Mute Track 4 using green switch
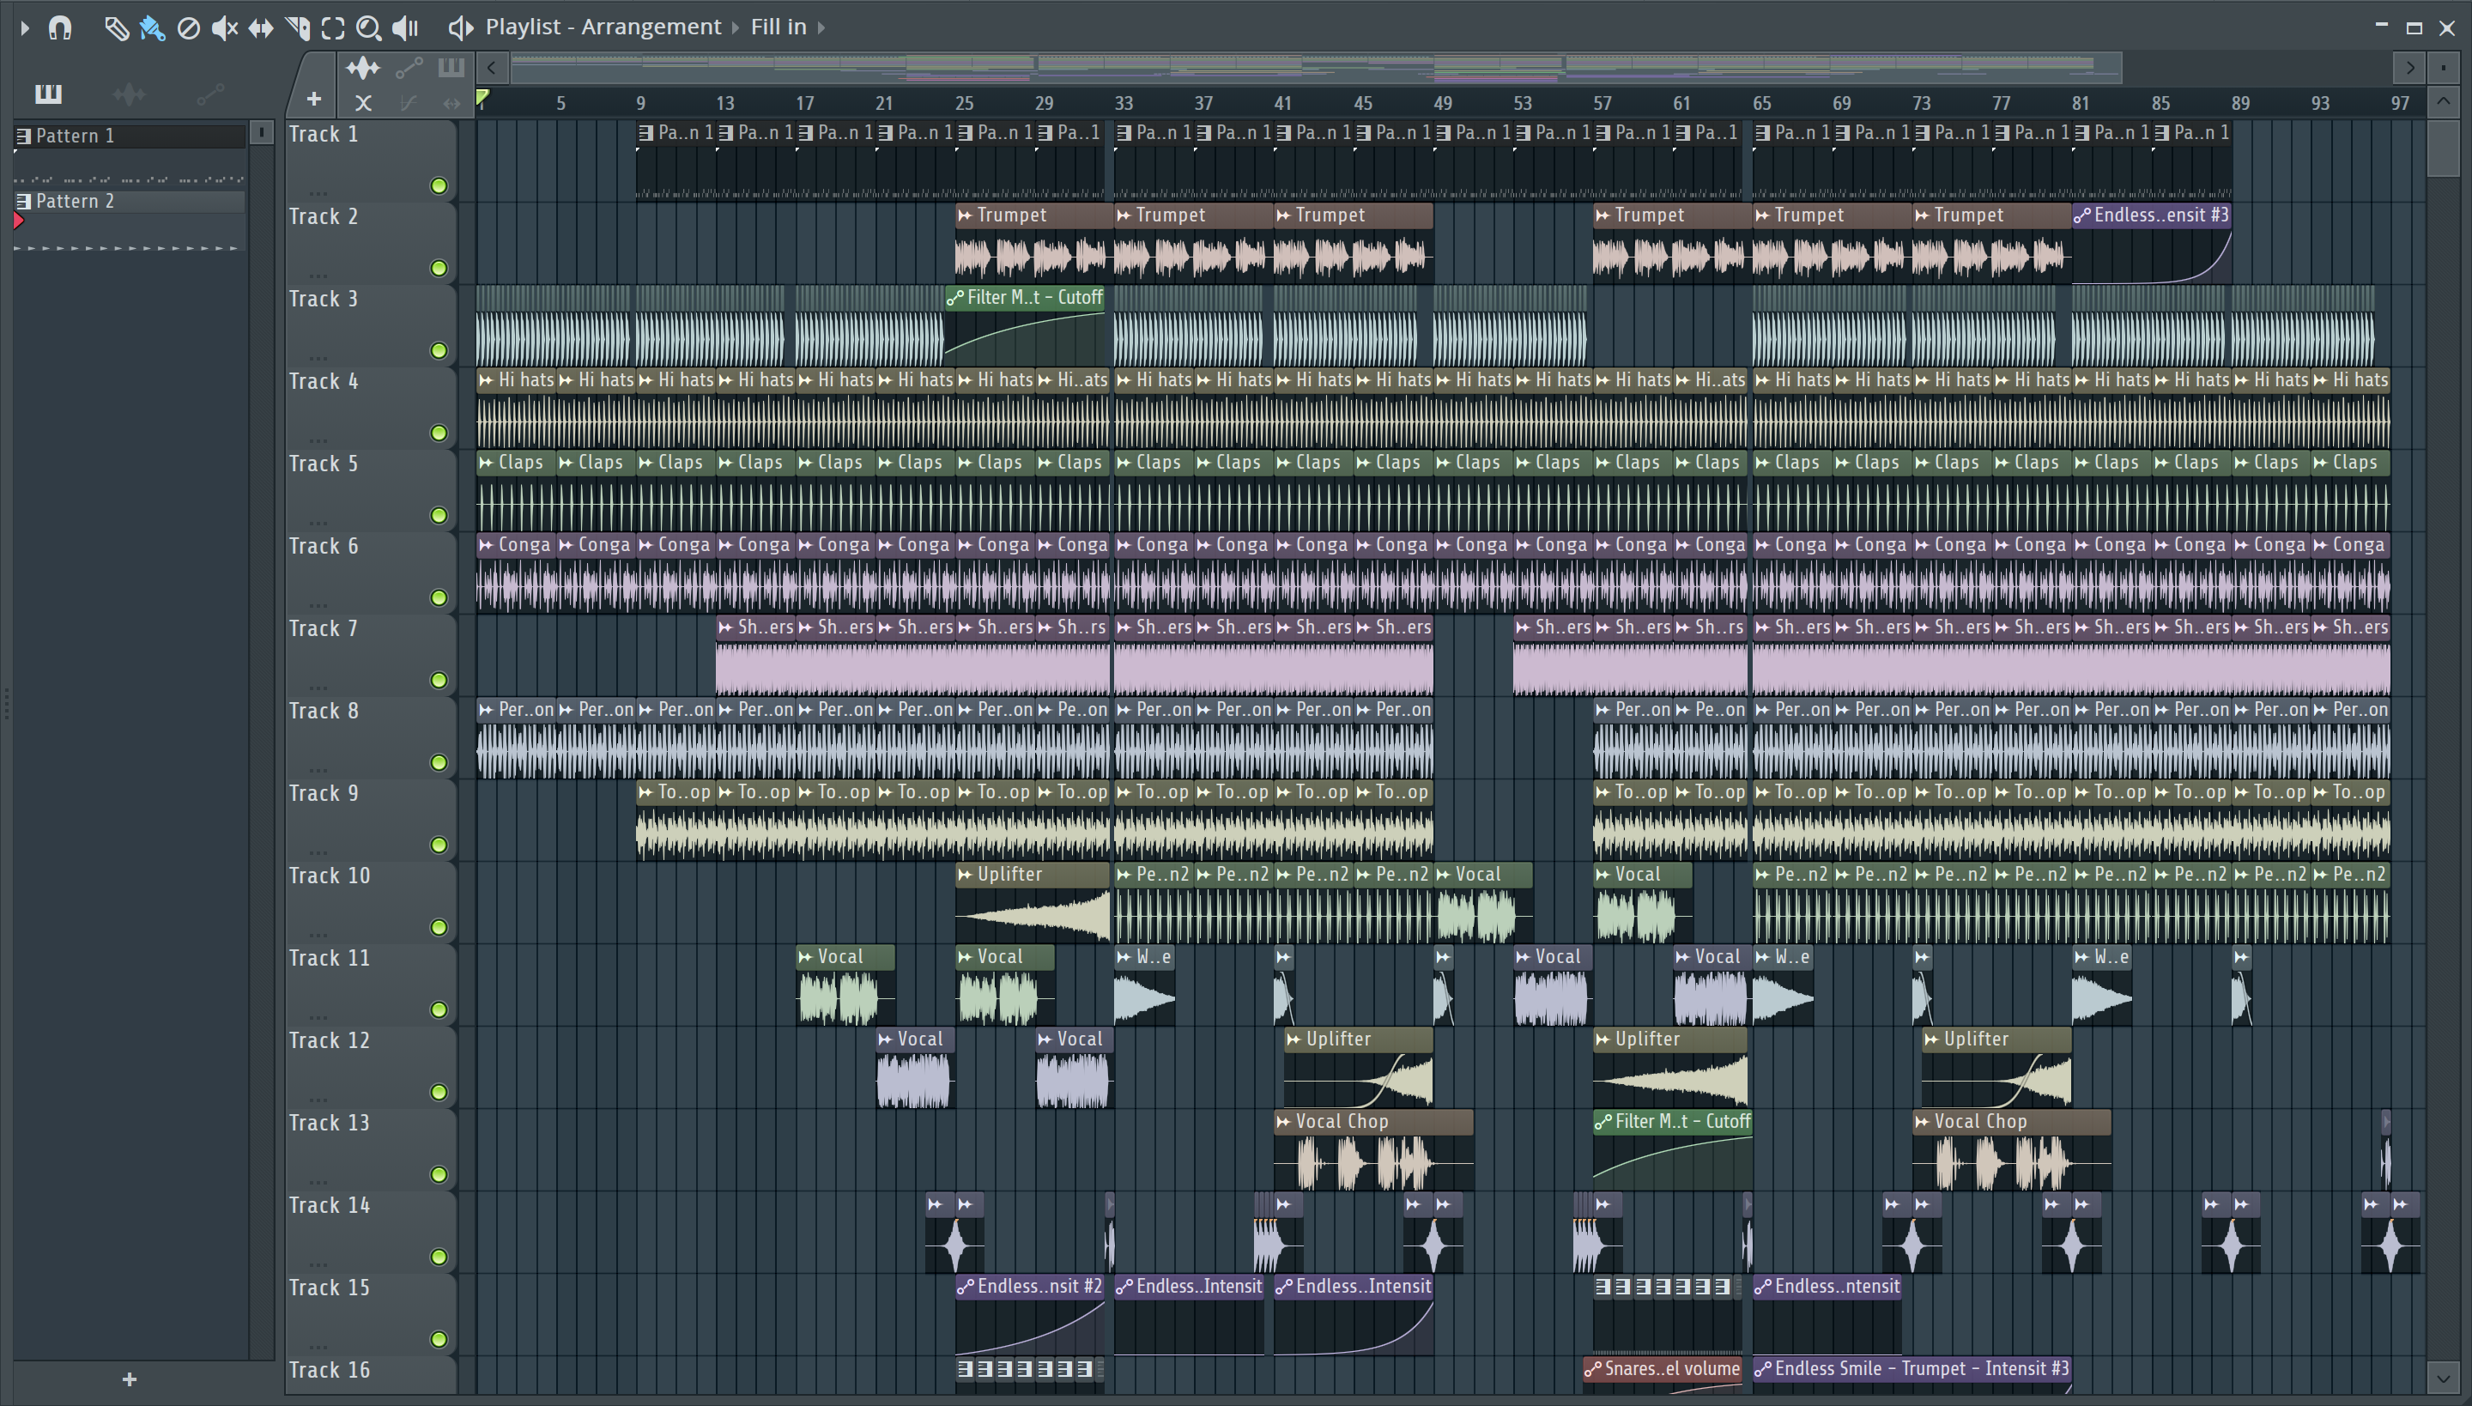This screenshot has width=2472, height=1406. pyautogui.click(x=439, y=433)
